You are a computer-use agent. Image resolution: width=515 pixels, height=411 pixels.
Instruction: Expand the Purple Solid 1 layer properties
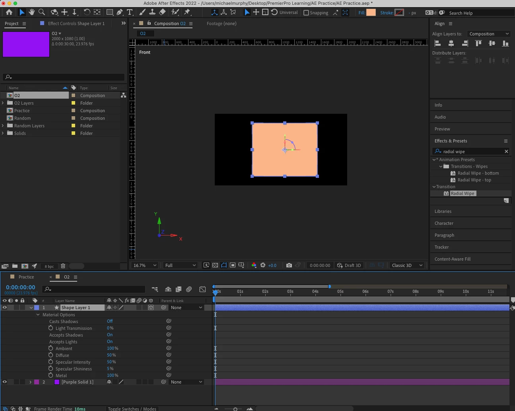30,382
